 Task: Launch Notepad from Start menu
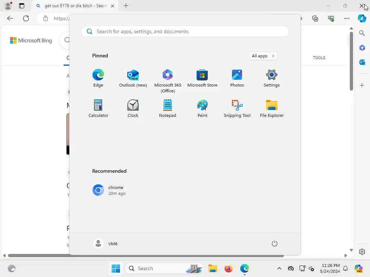click(x=168, y=108)
